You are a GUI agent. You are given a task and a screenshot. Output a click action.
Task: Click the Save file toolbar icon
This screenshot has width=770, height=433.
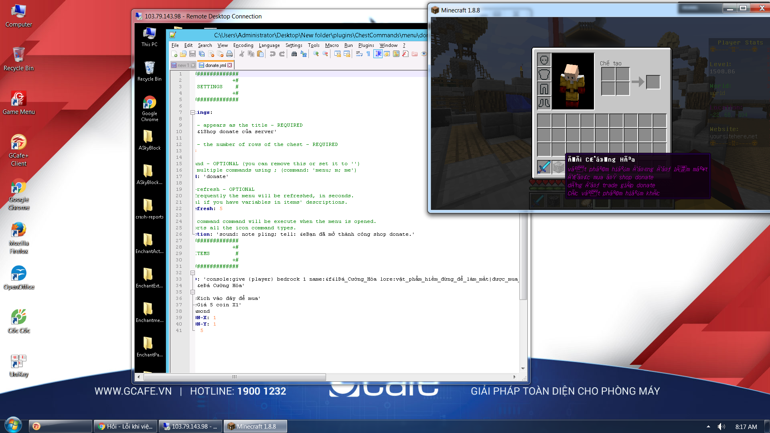click(192, 54)
